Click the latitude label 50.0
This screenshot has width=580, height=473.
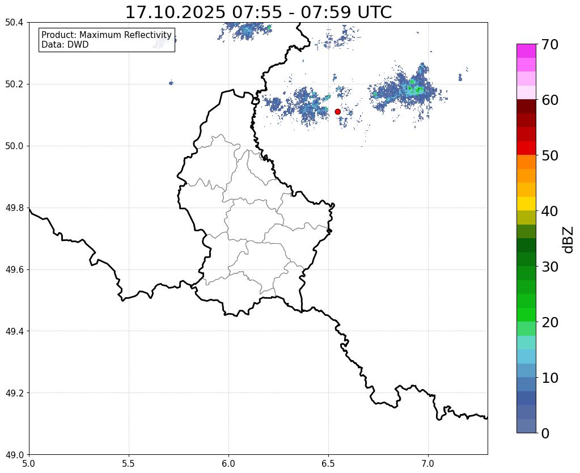14,146
